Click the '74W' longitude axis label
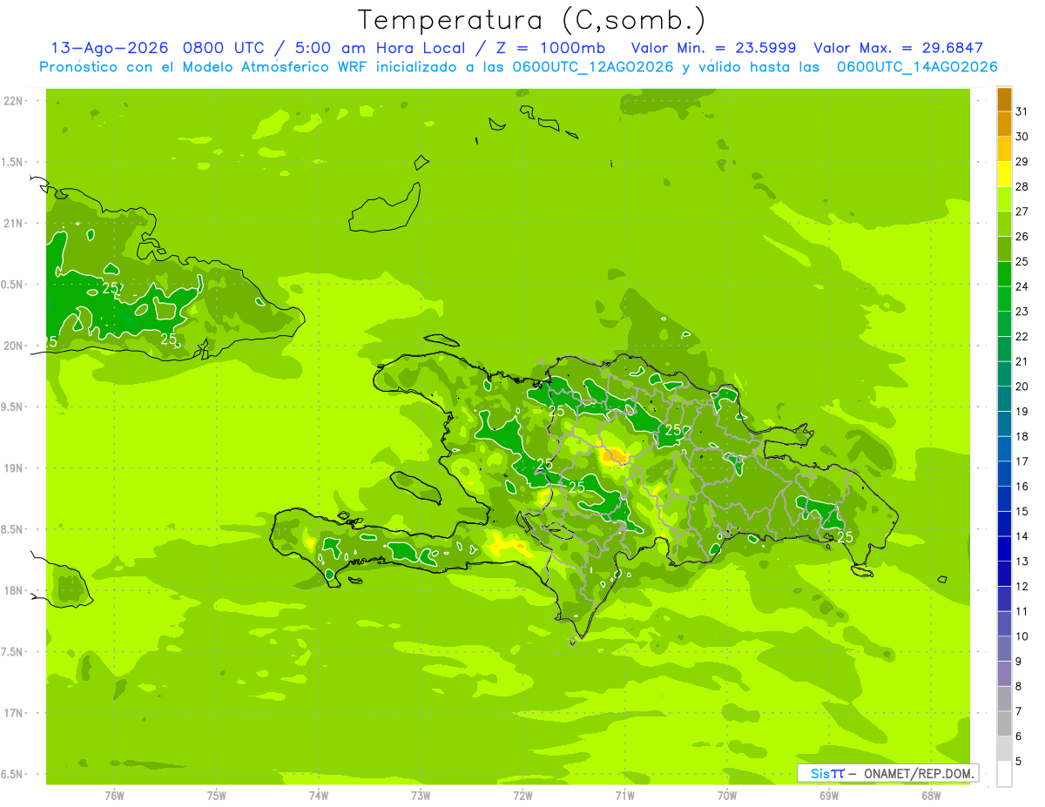Image resolution: width=1045 pixels, height=807 pixels. [319, 796]
